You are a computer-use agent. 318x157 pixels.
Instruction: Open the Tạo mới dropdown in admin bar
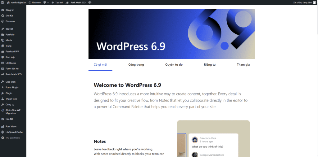click(x=57, y=2)
